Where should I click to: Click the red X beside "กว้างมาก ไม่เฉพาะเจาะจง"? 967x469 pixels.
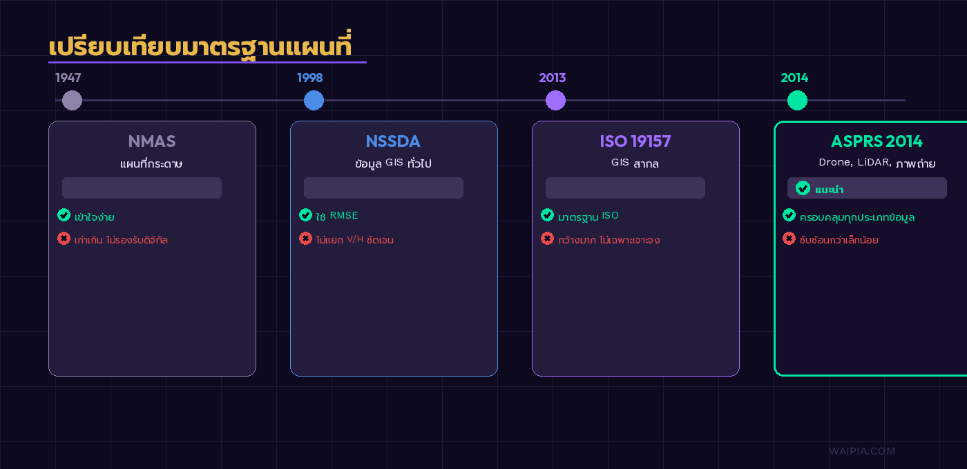pos(547,239)
